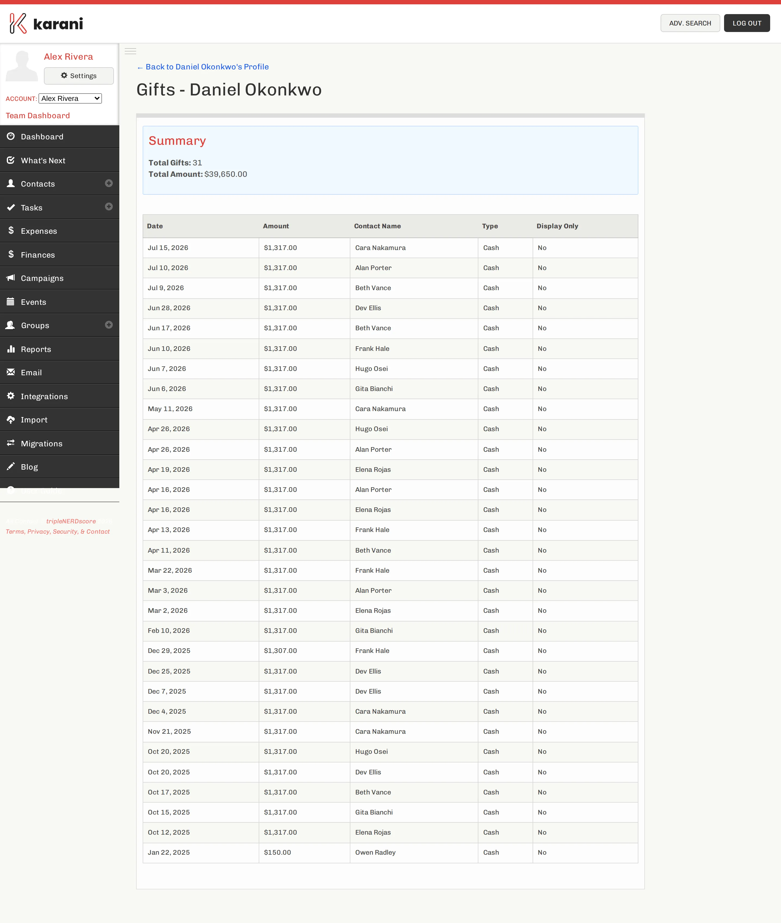Click the Total Gifts 31 value

(197, 162)
